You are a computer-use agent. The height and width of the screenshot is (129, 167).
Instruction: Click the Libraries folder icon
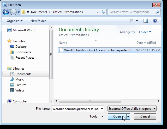pyautogui.click(x=9, y=69)
